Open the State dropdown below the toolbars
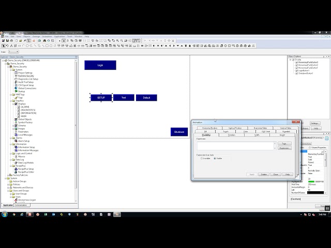Image resolution: width=331 pixels, height=248 pixels. 13,52
